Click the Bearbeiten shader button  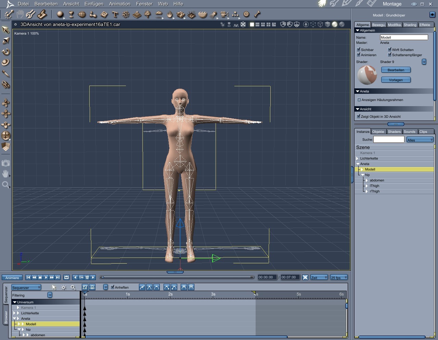[x=396, y=70]
